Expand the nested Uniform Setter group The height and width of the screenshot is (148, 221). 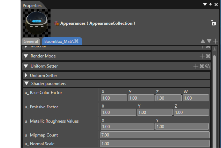[x=26, y=75]
